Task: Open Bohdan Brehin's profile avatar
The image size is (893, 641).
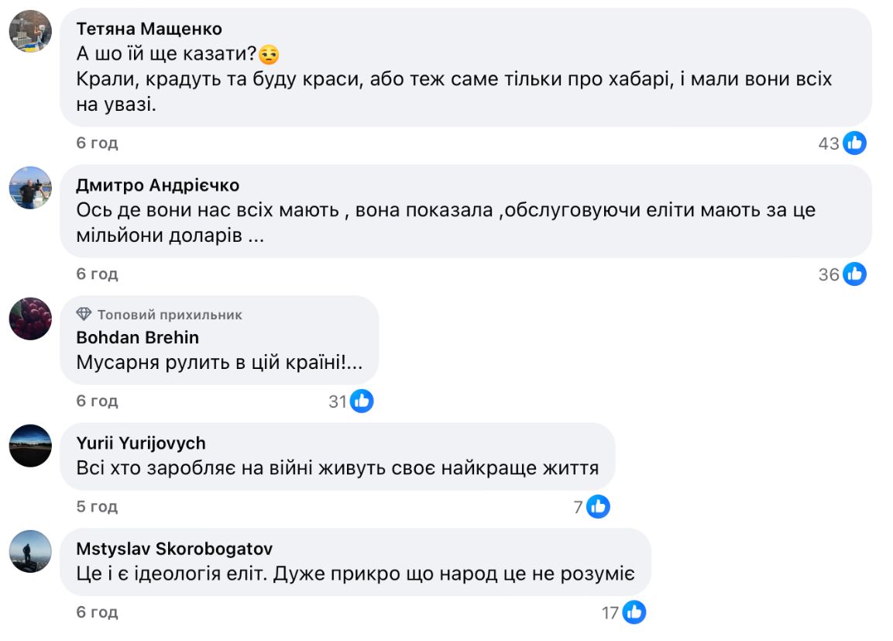Action: click(30, 319)
